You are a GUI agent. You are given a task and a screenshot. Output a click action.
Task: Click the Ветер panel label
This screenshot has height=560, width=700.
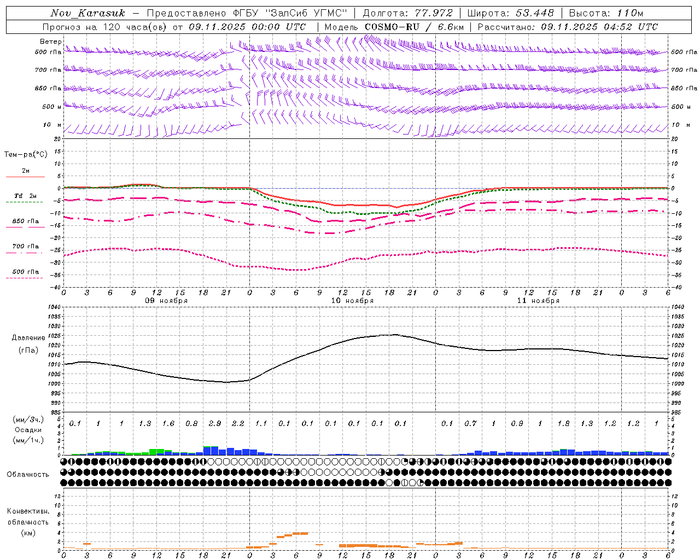click(x=51, y=42)
